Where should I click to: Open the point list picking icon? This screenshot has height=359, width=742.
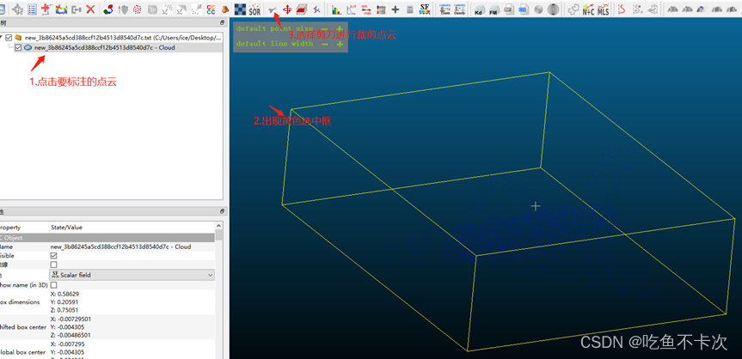click(32, 9)
